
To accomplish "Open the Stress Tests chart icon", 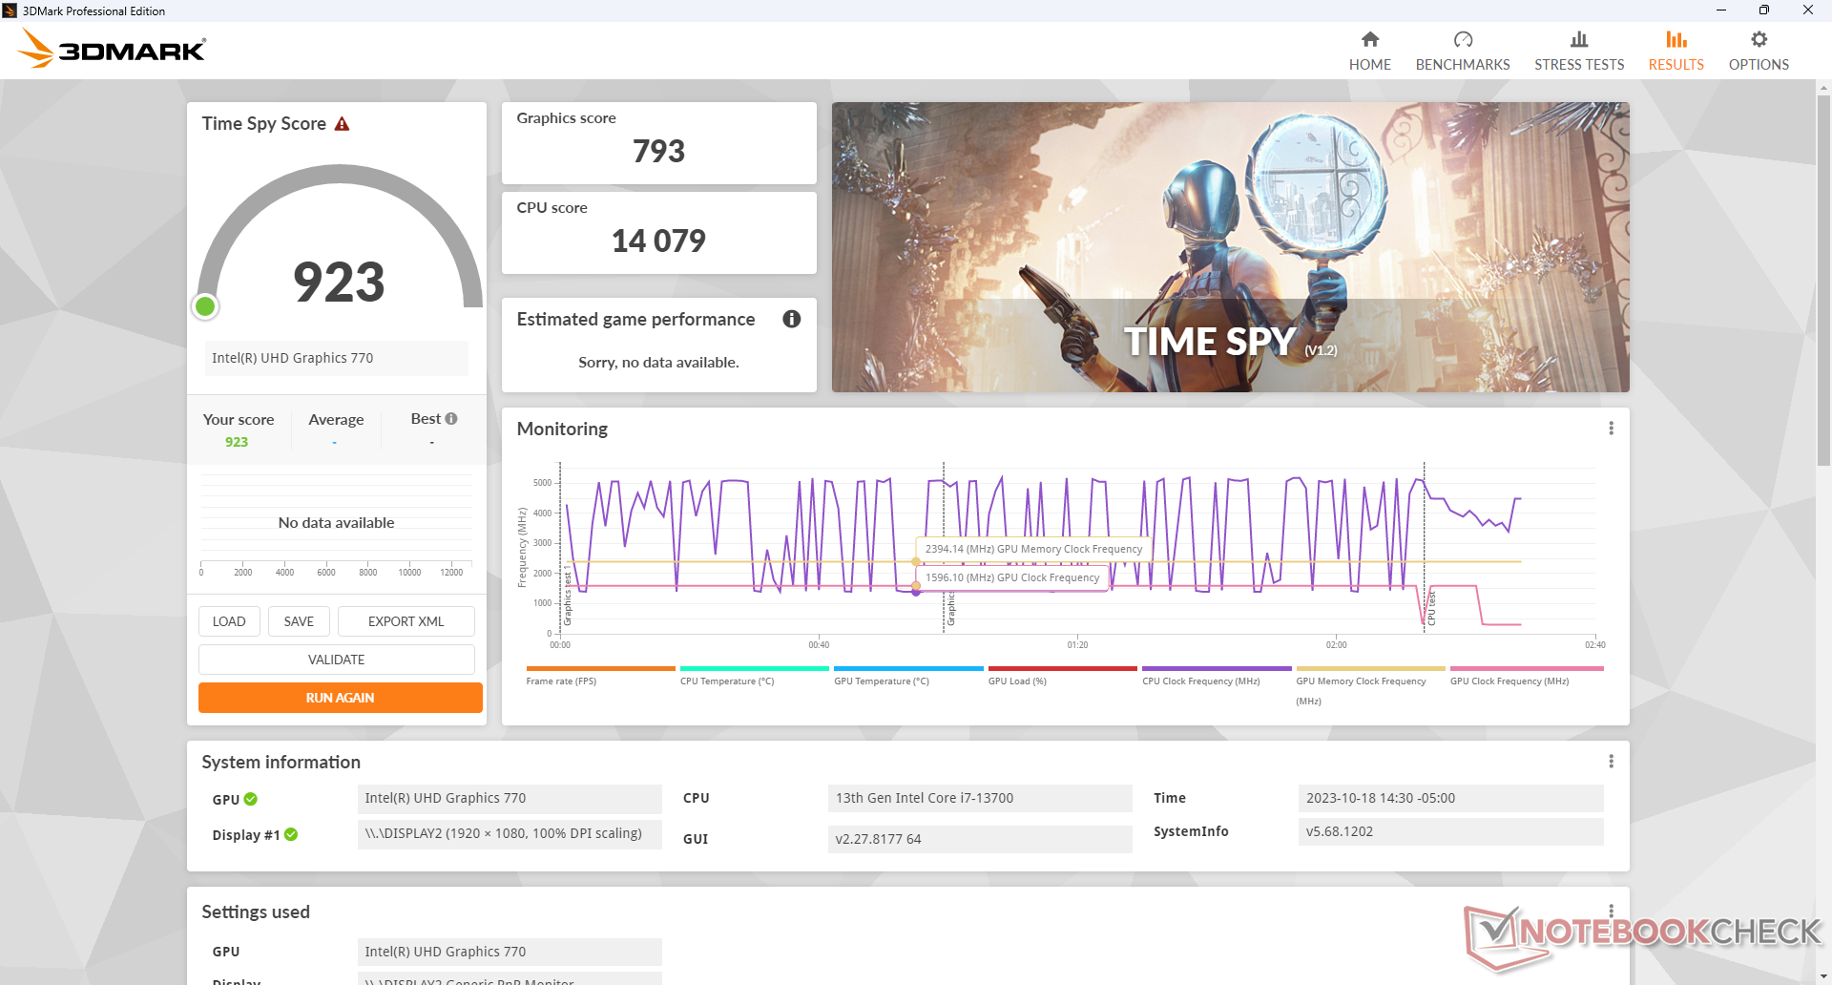I will (1579, 39).
